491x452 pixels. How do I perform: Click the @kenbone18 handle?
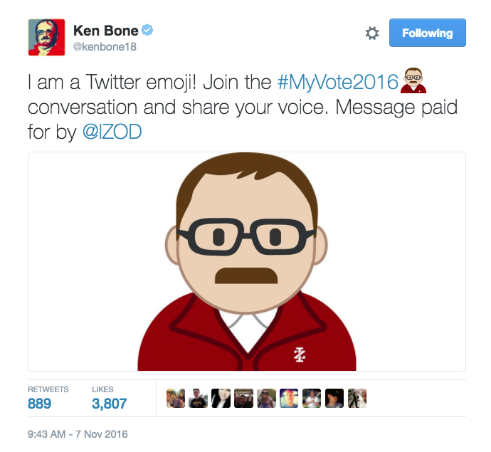coord(105,47)
